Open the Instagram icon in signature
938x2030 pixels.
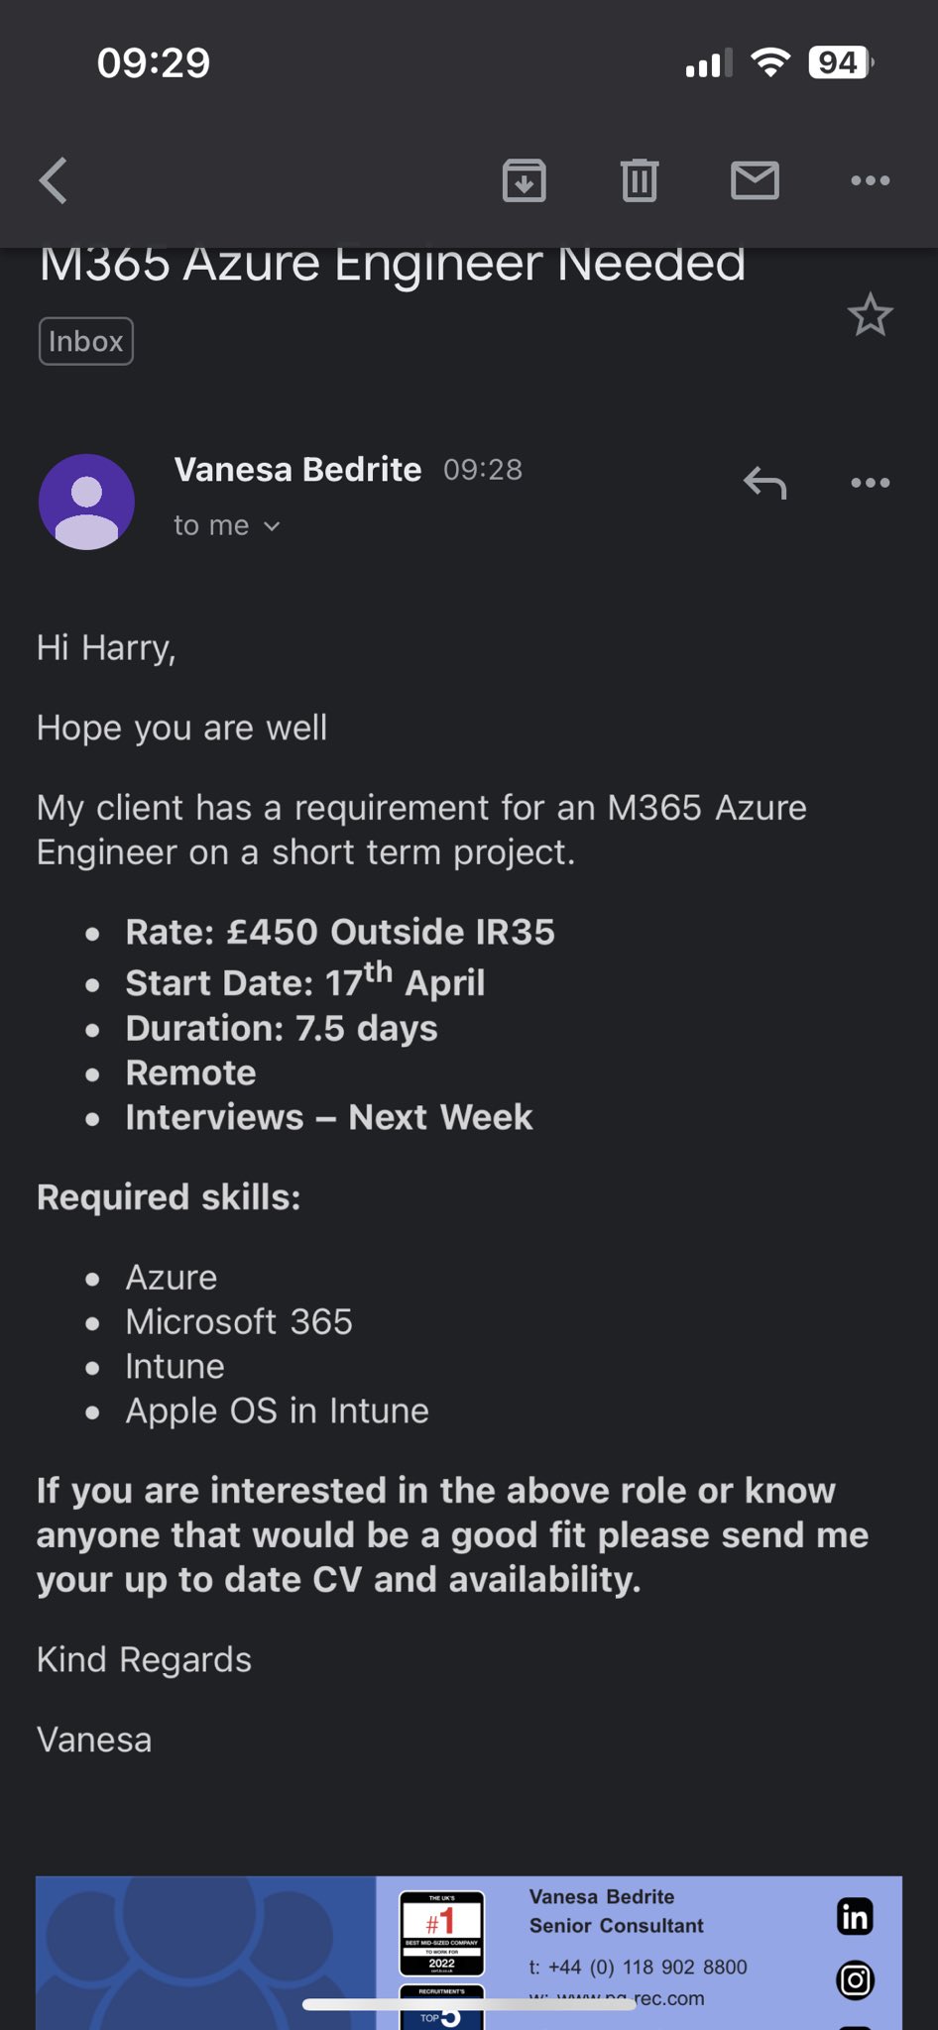pos(855,1980)
